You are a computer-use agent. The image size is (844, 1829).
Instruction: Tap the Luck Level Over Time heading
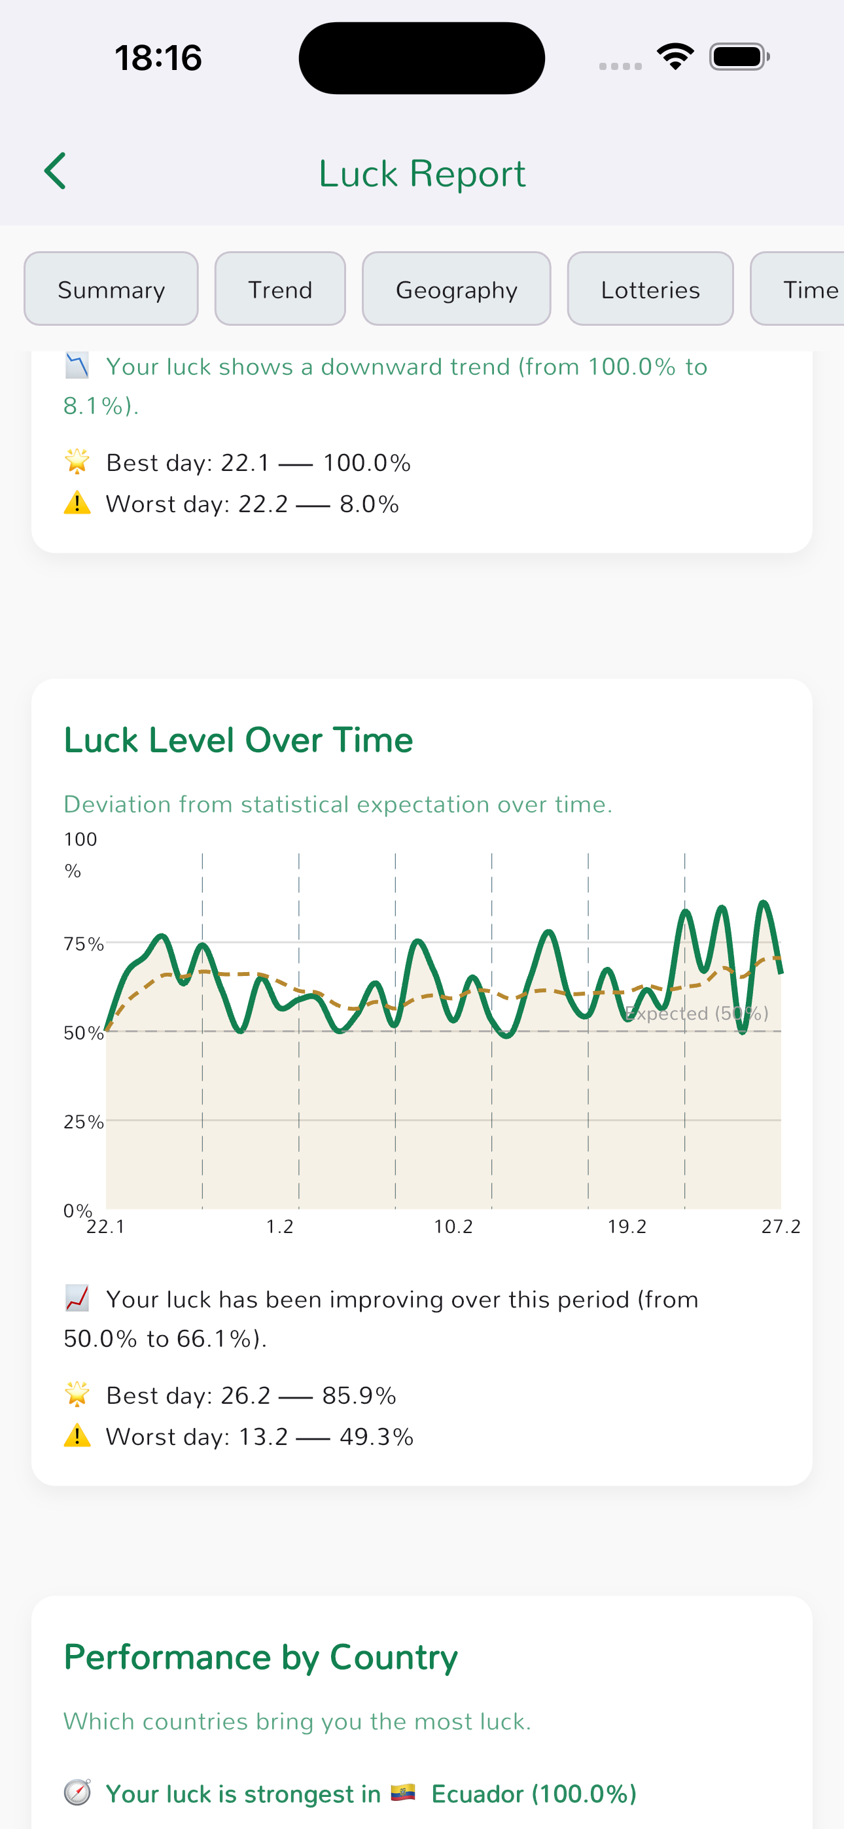238,740
